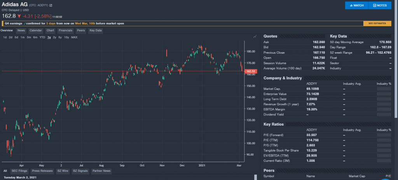Click Average Volume value 24.347K

[x=319, y=68]
